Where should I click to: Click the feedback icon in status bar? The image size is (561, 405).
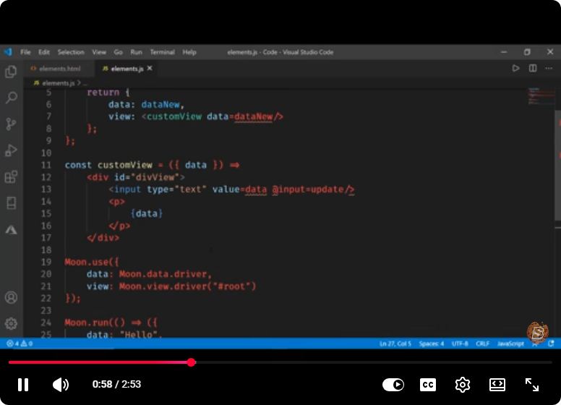tap(535, 344)
